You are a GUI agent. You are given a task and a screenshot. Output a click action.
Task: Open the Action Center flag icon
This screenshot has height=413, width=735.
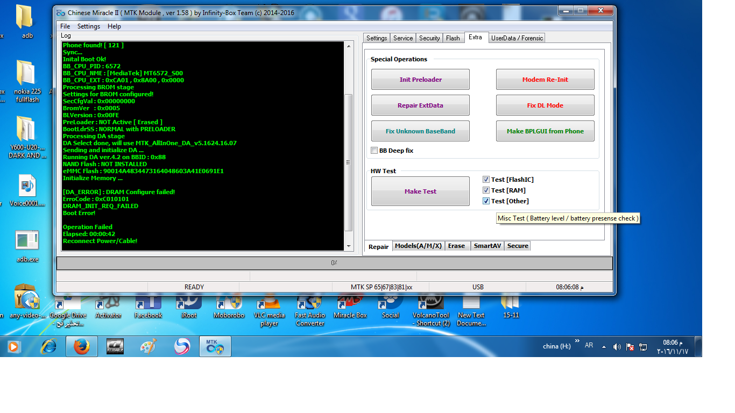coord(630,347)
